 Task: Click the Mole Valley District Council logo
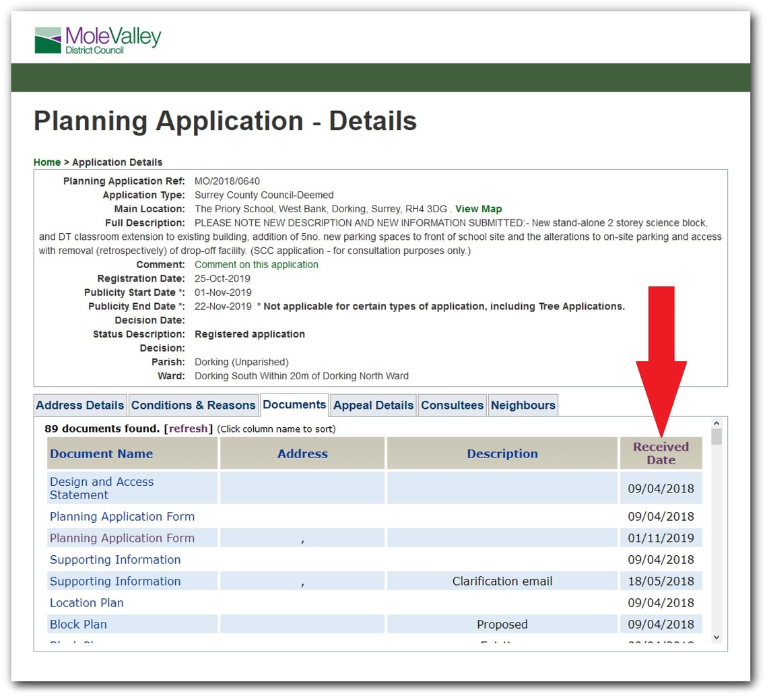click(98, 40)
